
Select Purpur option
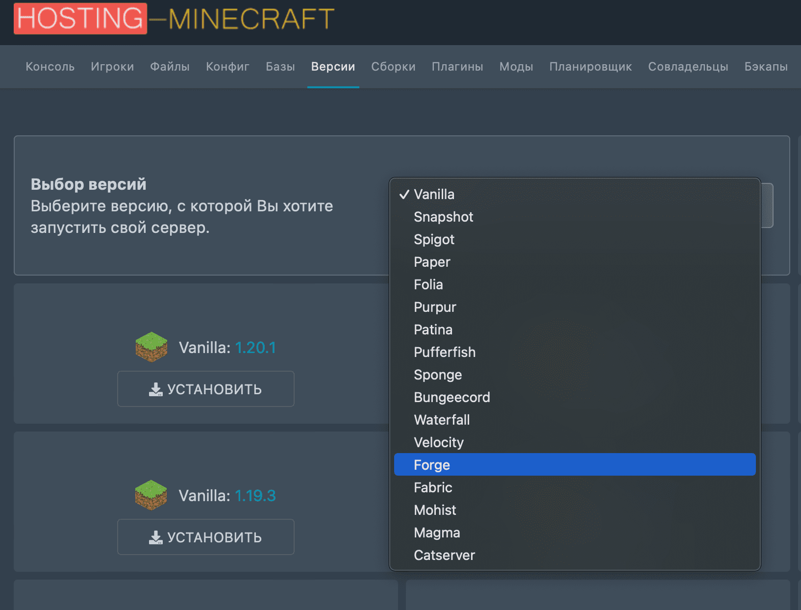(575, 307)
